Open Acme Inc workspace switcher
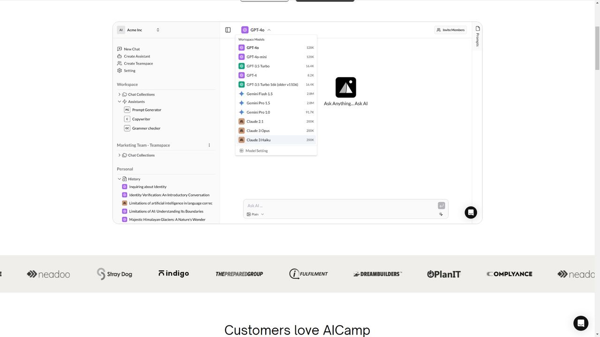This screenshot has width=600, height=337. [138, 30]
